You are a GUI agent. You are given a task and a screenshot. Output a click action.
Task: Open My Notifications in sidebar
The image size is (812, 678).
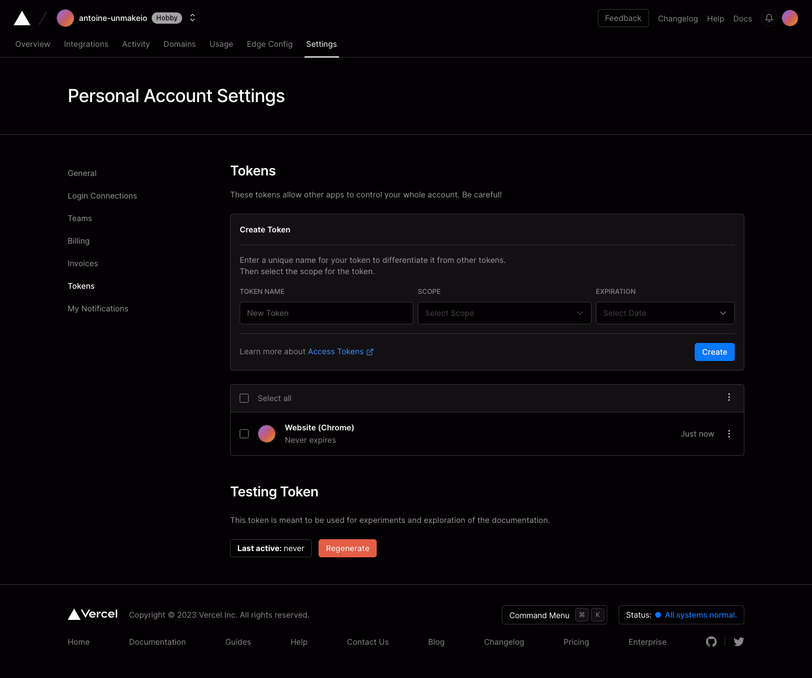(x=98, y=309)
